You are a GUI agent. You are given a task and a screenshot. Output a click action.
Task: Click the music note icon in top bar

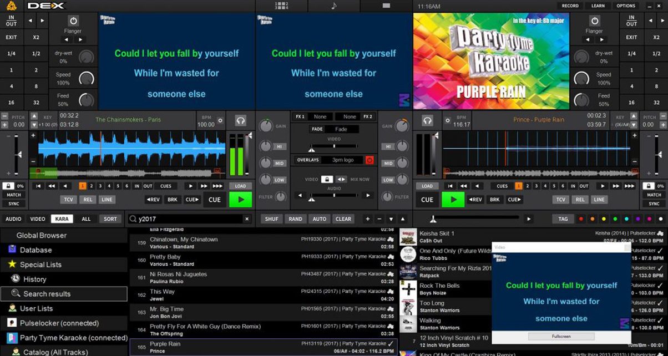coord(333,6)
